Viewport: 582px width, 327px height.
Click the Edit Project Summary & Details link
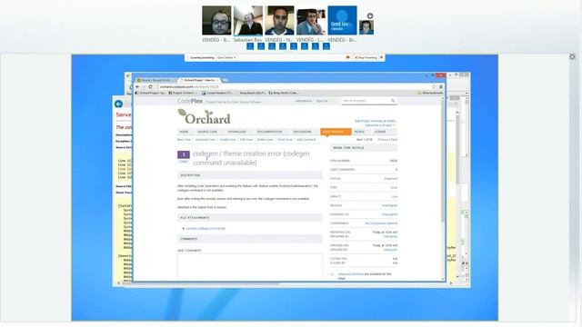pyautogui.click(x=376, y=121)
